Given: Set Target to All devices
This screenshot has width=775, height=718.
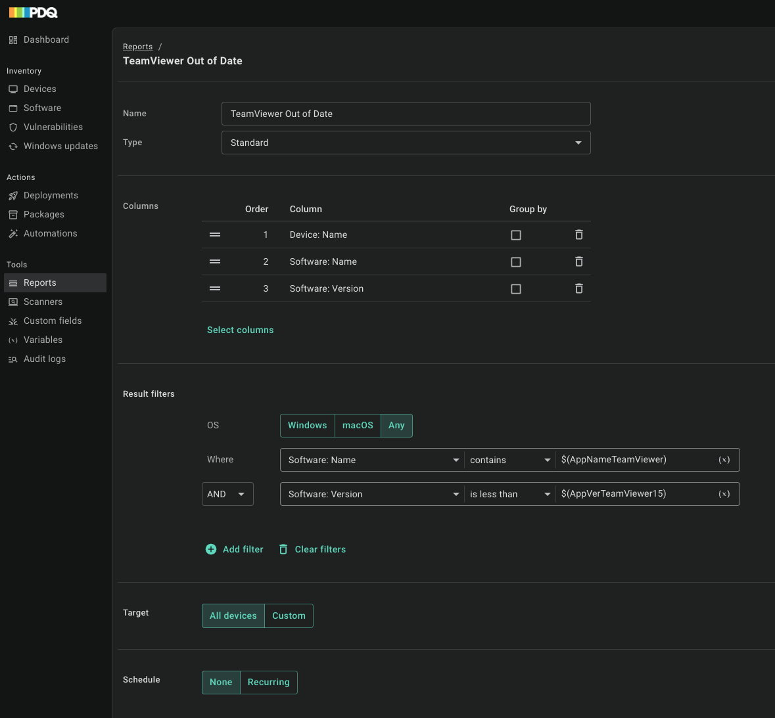Looking at the screenshot, I should pos(233,616).
